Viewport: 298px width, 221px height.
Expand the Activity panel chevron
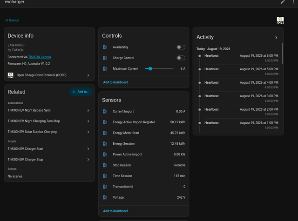coord(276,38)
